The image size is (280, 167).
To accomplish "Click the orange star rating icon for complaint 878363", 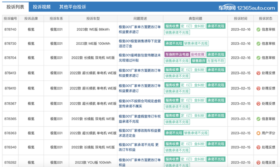I will [x=258, y=133].
